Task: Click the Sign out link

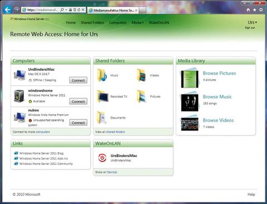Action: coord(250,28)
